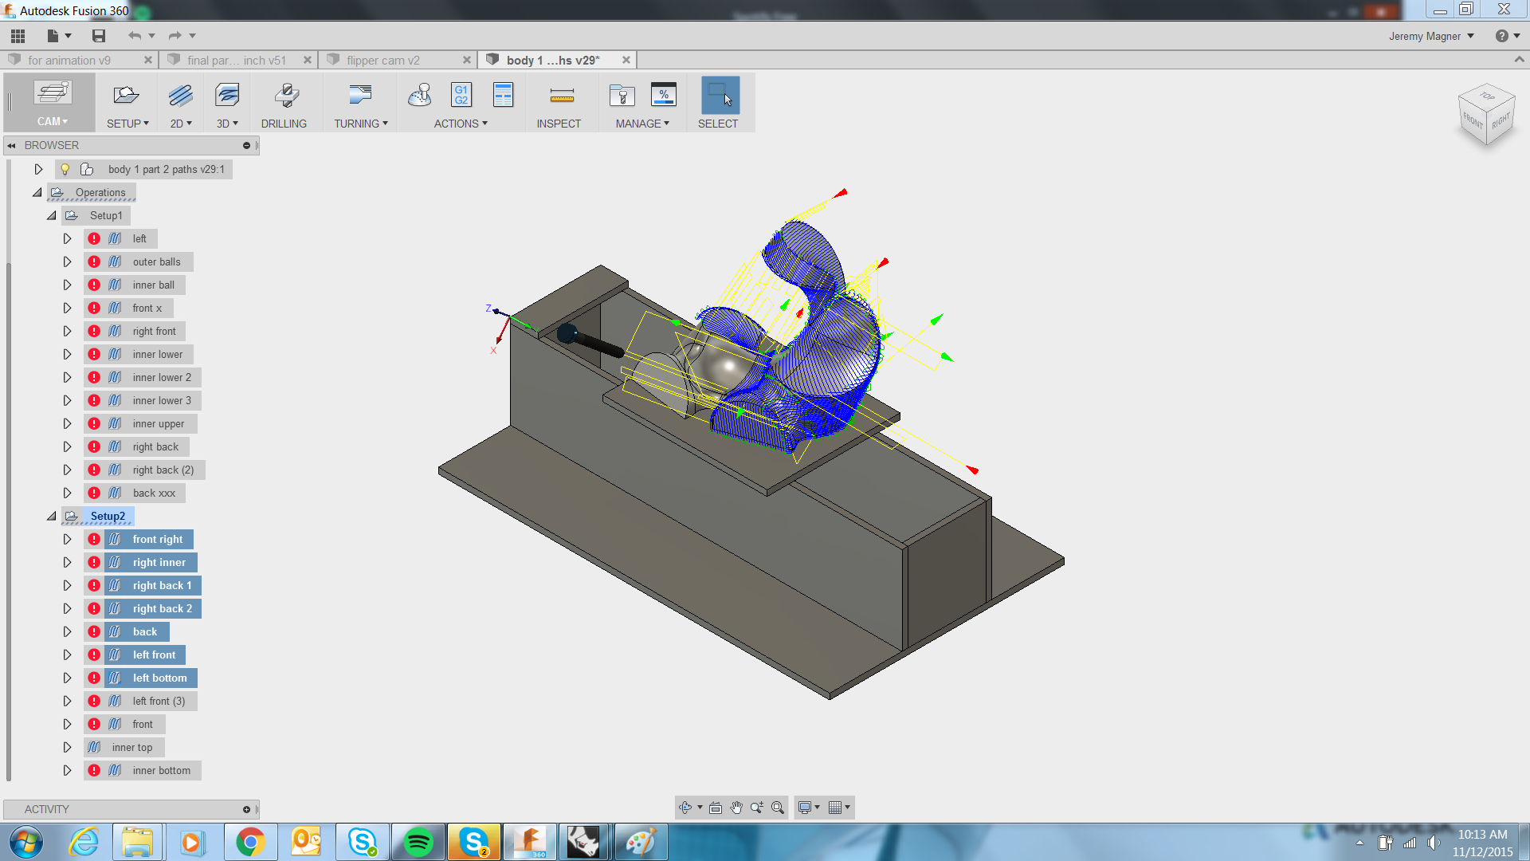This screenshot has width=1530, height=861.
Task: Click the Zoom navigation icon
Action: 757,808
